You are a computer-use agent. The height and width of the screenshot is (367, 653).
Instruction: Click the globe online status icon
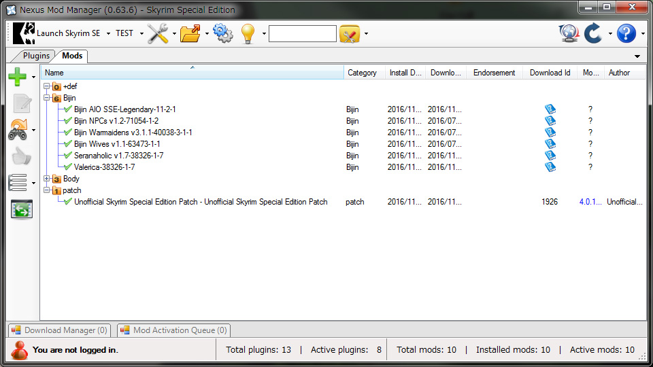click(x=569, y=33)
